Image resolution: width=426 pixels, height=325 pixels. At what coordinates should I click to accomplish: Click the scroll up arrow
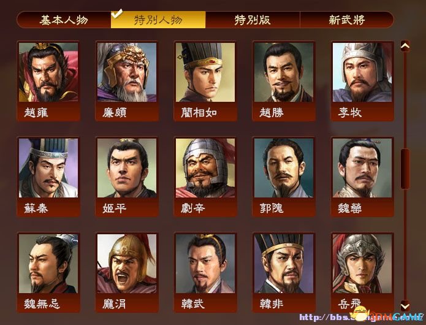pyautogui.click(x=405, y=46)
